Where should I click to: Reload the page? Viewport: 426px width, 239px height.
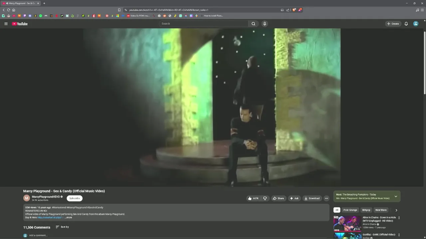coord(9,10)
